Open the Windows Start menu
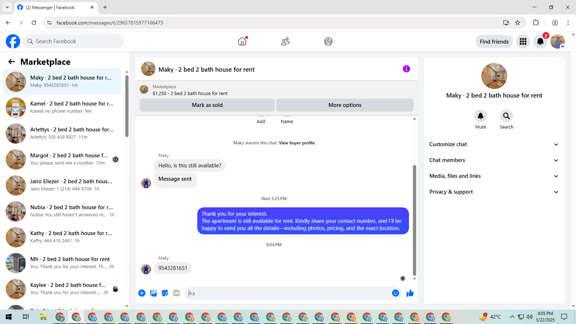 coord(9,317)
